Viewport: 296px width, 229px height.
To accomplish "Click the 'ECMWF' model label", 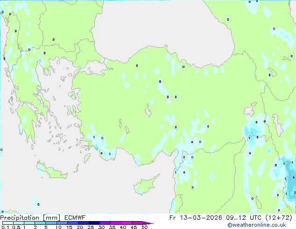I will [x=75, y=218].
